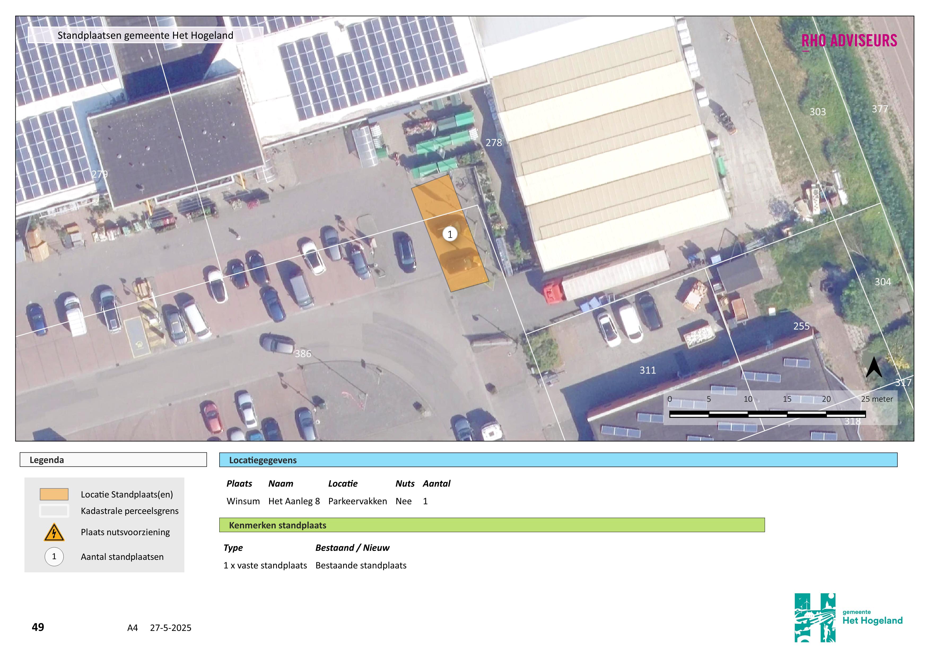Click the white parcel boundary legend symbol

(54, 511)
